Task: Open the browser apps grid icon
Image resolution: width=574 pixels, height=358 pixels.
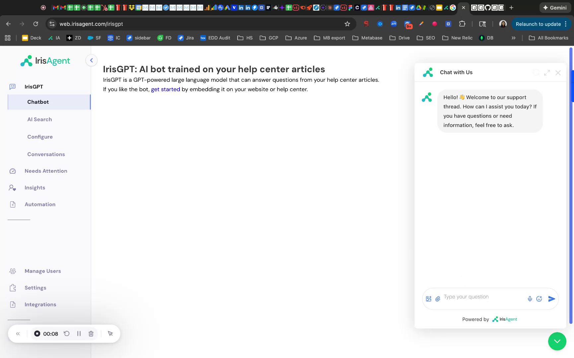Action: pyautogui.click(x=8, y=38)
